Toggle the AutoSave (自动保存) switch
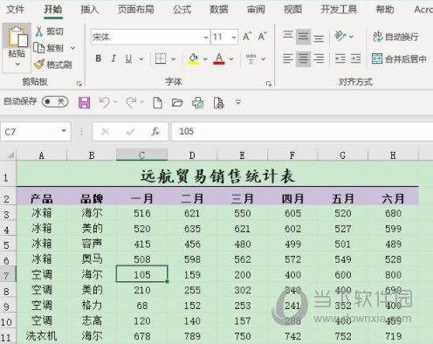This screenshot has width=433, height=344. [55, 101]
